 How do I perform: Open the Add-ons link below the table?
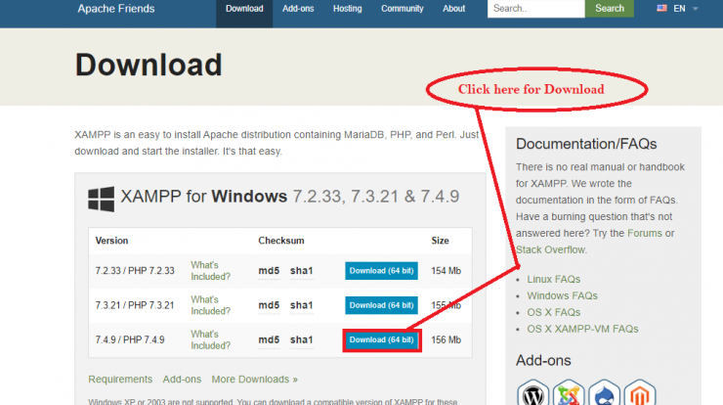tap(182, 380)
